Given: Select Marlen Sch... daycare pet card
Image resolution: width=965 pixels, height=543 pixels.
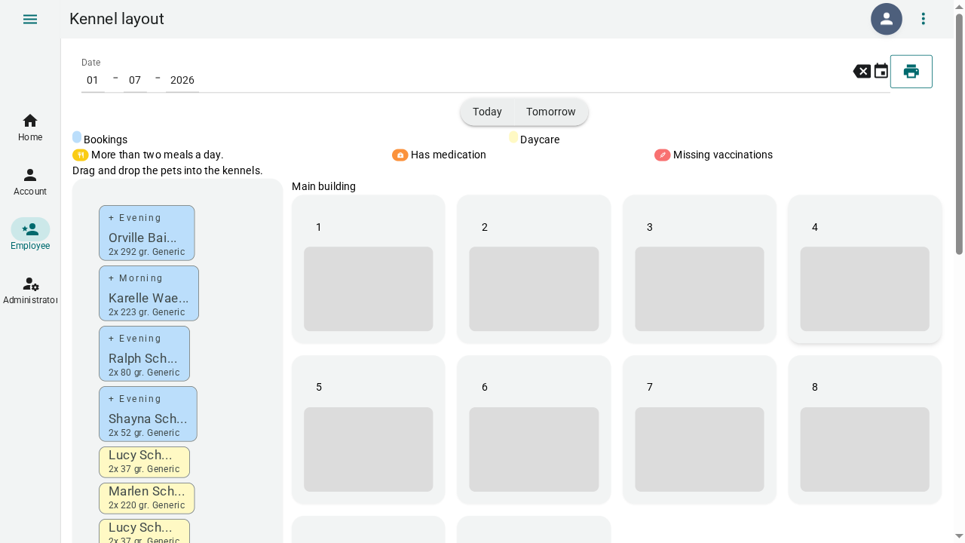Looking at the screenshot, I should (147, 499).
